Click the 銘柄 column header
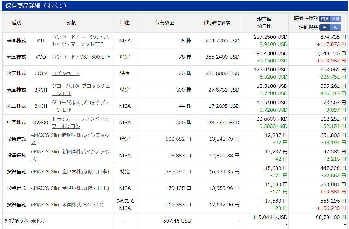The image size is (349, 229). point(72,23)
